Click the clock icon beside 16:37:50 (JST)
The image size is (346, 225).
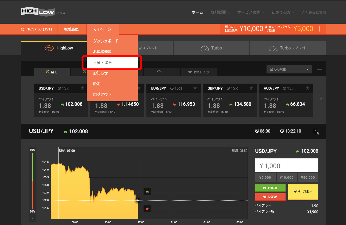pos(23,29)
